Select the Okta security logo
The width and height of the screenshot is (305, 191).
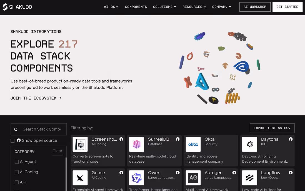coord(193,144)
